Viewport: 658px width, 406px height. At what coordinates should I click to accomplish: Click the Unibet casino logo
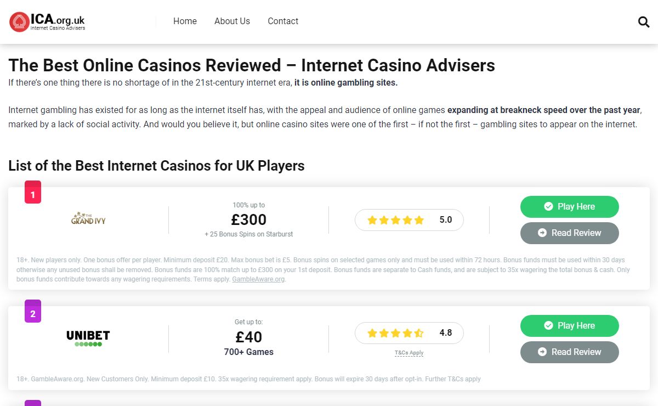[x=88, y=338]
